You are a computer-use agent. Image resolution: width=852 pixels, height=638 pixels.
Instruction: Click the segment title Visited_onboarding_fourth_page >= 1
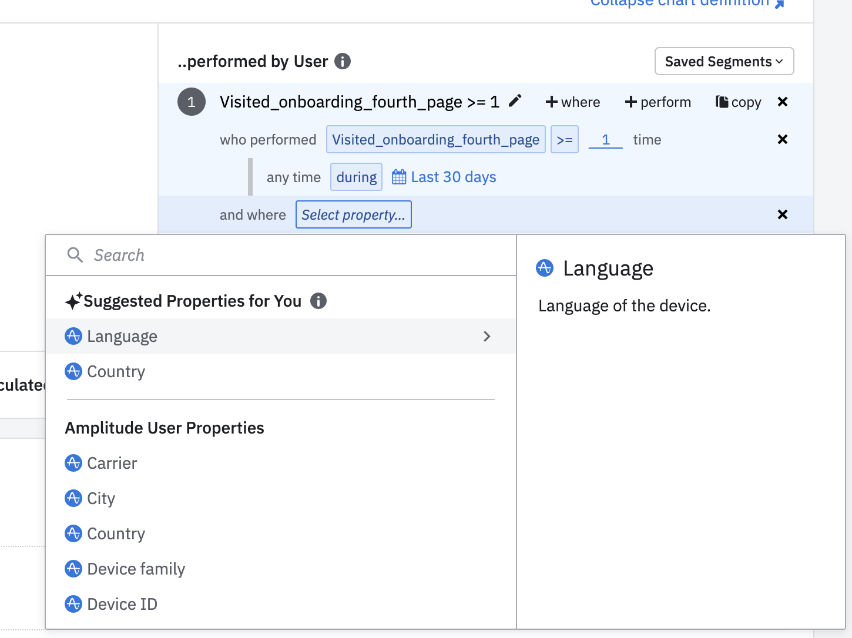(360, 102)
